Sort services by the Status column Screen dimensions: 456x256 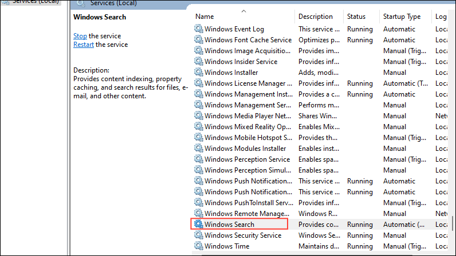pos(356,17)
